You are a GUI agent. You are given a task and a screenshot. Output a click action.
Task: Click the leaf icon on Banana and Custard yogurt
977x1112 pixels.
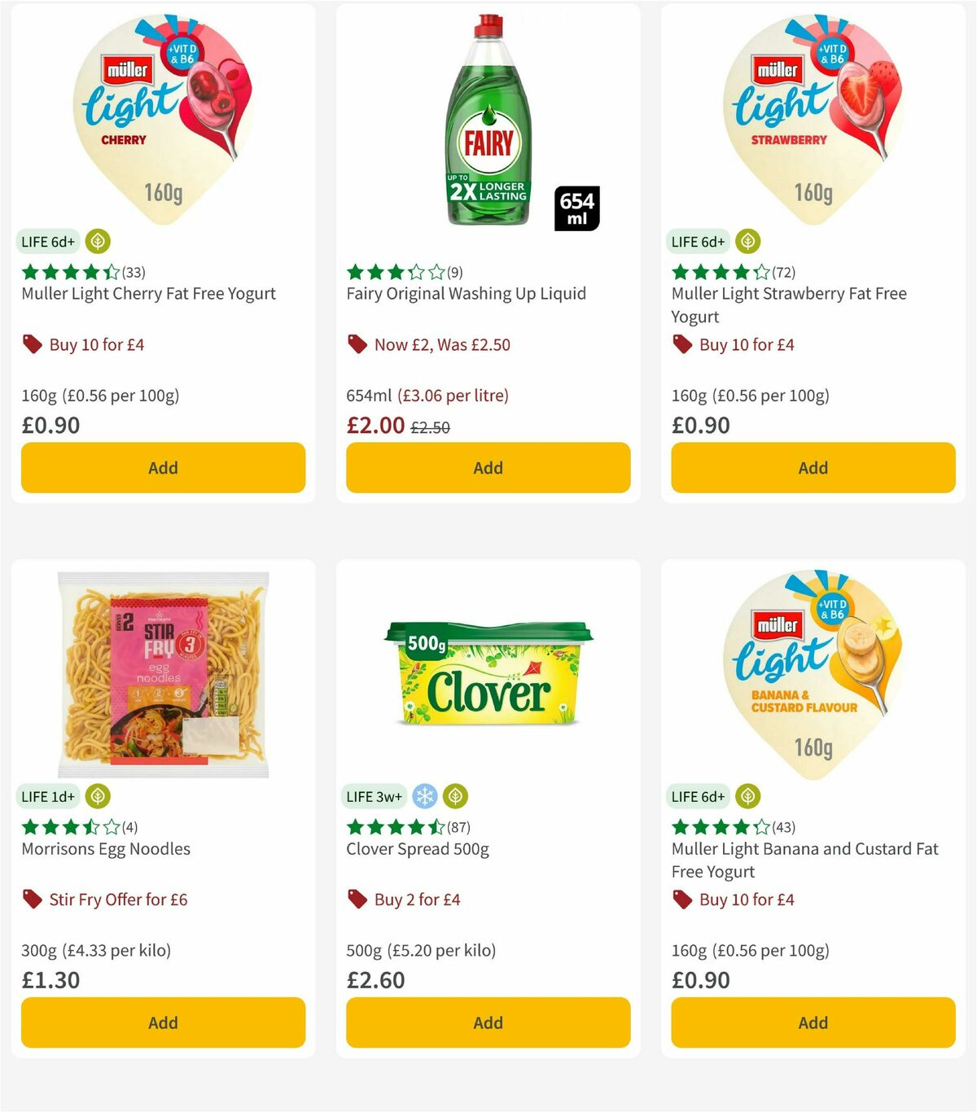tap(747, 797)
